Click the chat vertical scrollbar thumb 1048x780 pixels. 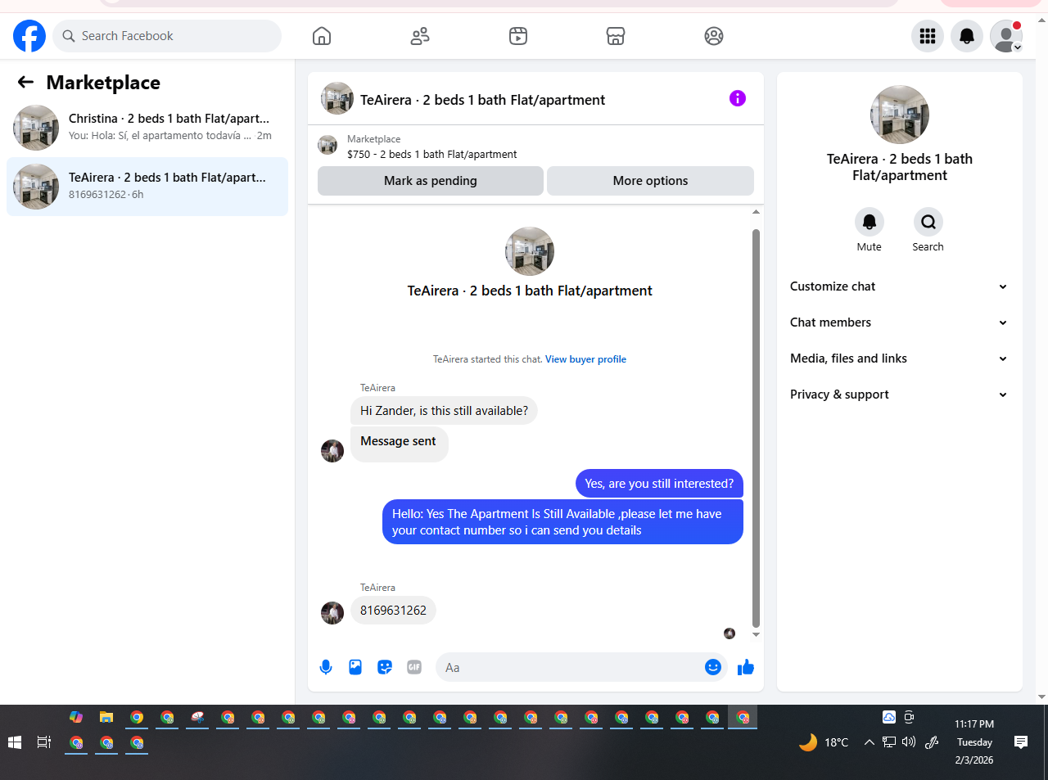[756, 428]
